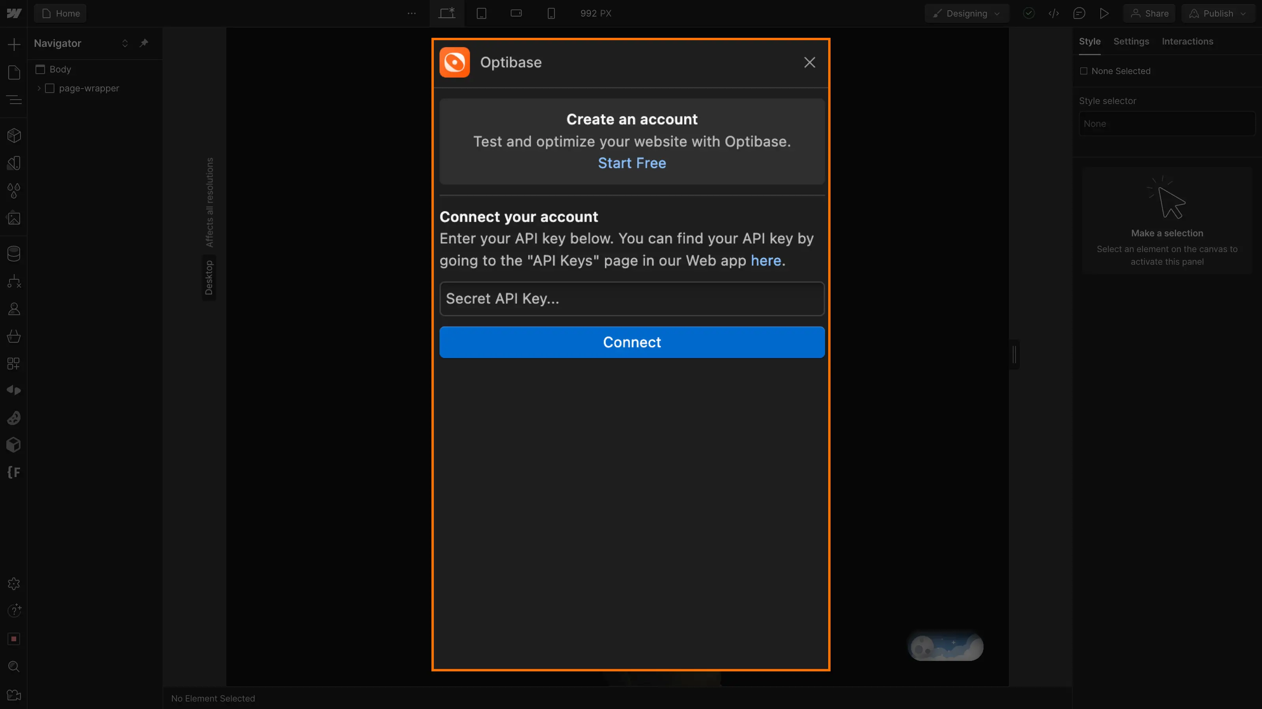Click the Secret API Key input field
1262x709 pixels.
click(x=632, y=299)
